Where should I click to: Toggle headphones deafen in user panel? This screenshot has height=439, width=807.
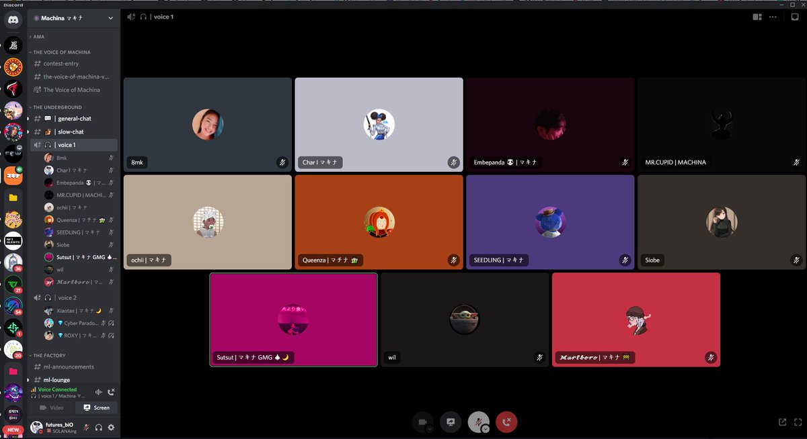pyautogui.click(x=99, y=427)
